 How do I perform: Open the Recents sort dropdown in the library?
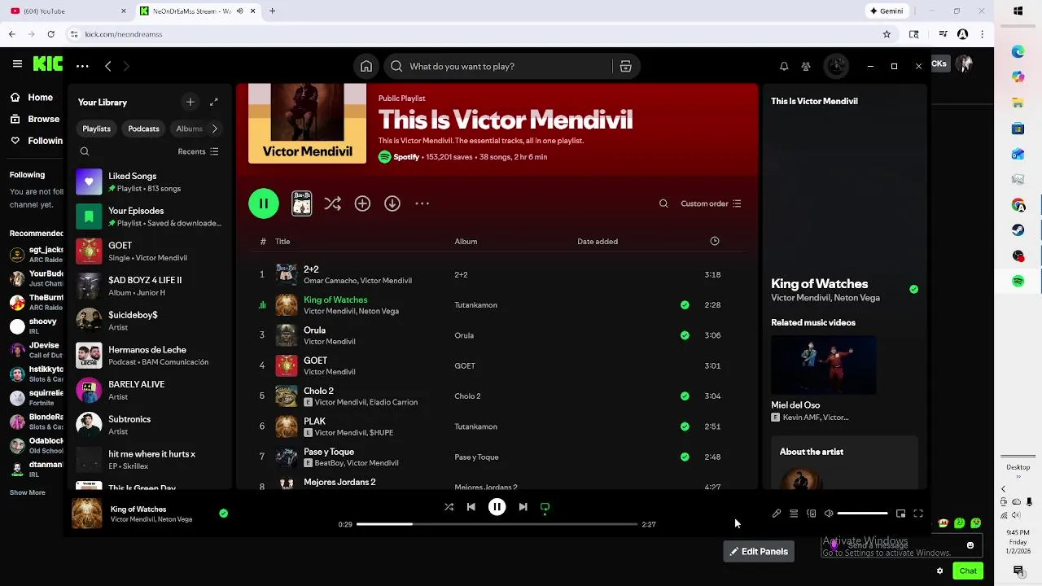[198, 151]
